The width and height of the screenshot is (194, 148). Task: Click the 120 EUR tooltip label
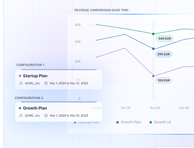point(163,80)
